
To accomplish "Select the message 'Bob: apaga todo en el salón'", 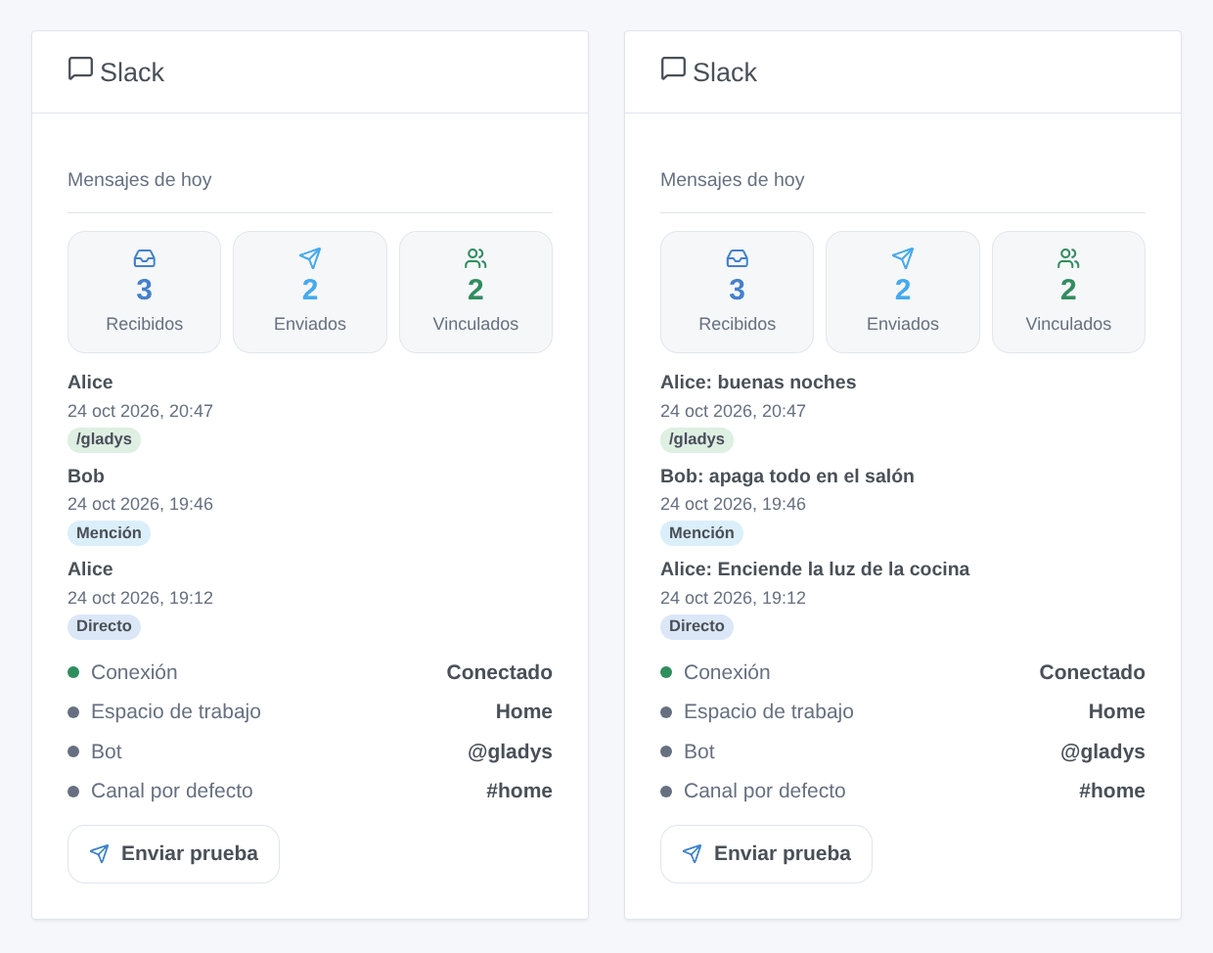I will (x=787, y=476).
